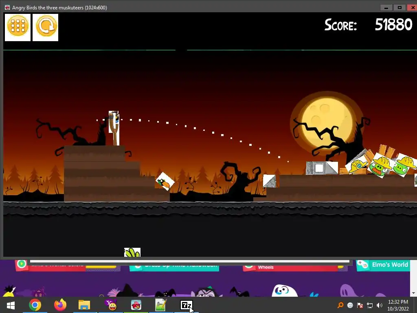Click the tilted wooden planks above the pigs
The image size is (417, 313).
coord(386,151)
